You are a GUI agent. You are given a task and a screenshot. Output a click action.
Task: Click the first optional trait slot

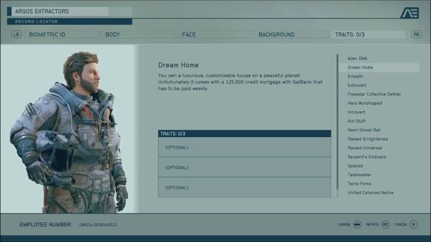click(244, 147)
